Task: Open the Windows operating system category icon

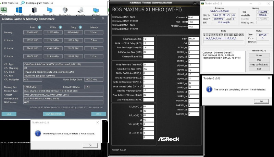Action: click(x=19, y=10)
